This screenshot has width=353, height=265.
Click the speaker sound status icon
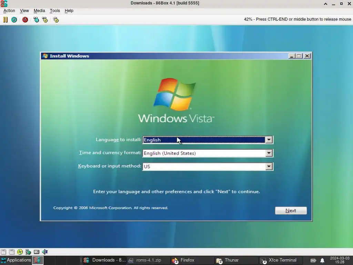coord(45,252)
